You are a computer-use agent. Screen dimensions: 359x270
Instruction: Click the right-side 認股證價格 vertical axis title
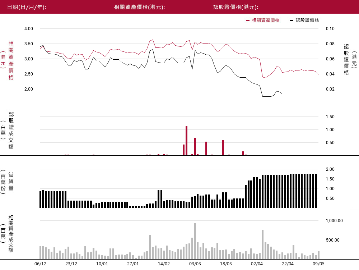point(346,60)
